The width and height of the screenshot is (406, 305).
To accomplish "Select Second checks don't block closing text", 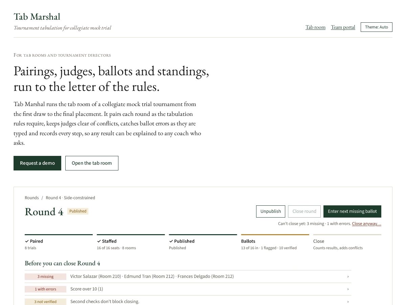I will pos(105,302).
